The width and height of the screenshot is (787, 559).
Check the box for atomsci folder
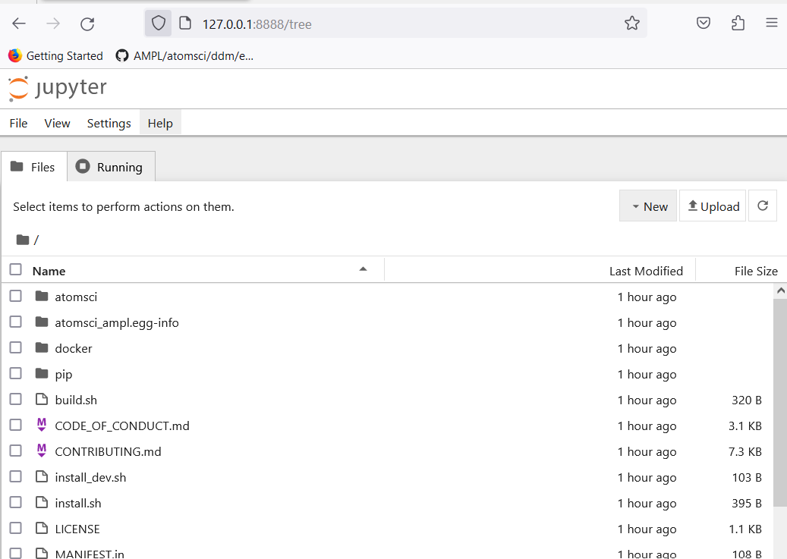[16, 296]
